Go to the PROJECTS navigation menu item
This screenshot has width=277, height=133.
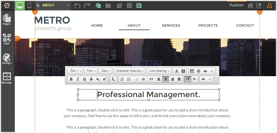click(x=208, y=25)
